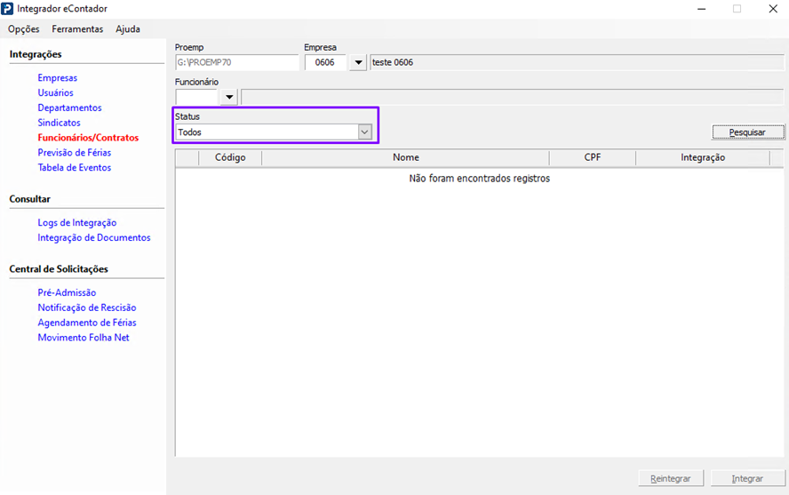Expand the Empresa code dropdown arrow

tap(358, 63)
